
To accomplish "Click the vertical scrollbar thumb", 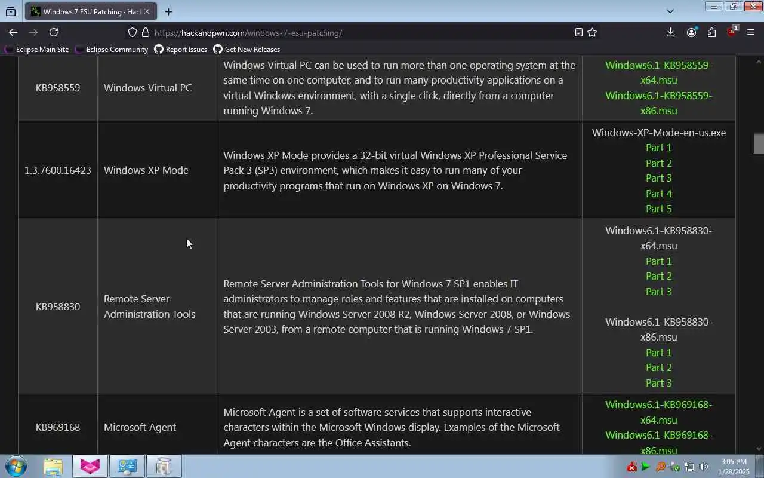I will click(759, 143).
